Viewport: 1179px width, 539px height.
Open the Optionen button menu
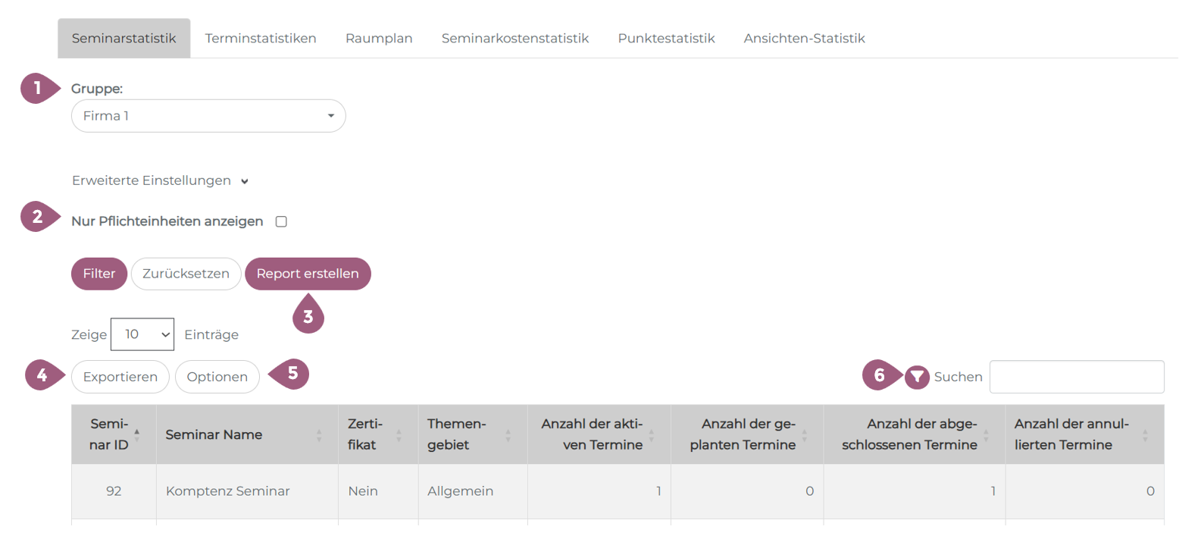217,377
